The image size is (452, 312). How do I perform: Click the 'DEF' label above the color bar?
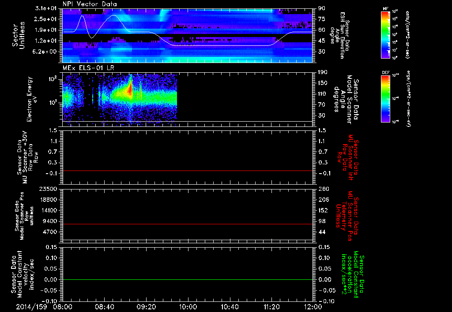coord(386,73)
